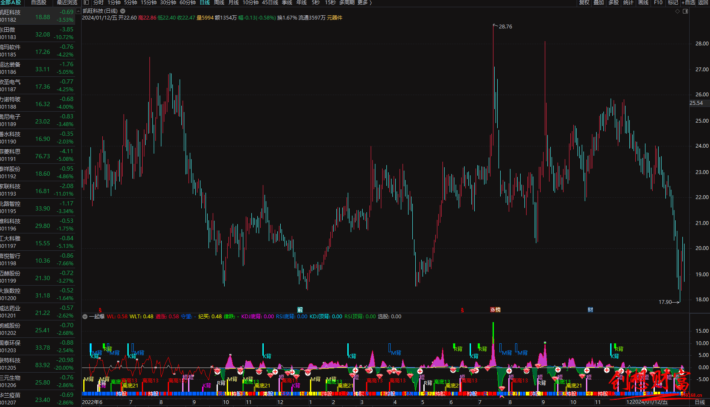This screenshot has height=407, width=710.
Task: Add stock via +自选 button
Action: click(688, 3)
